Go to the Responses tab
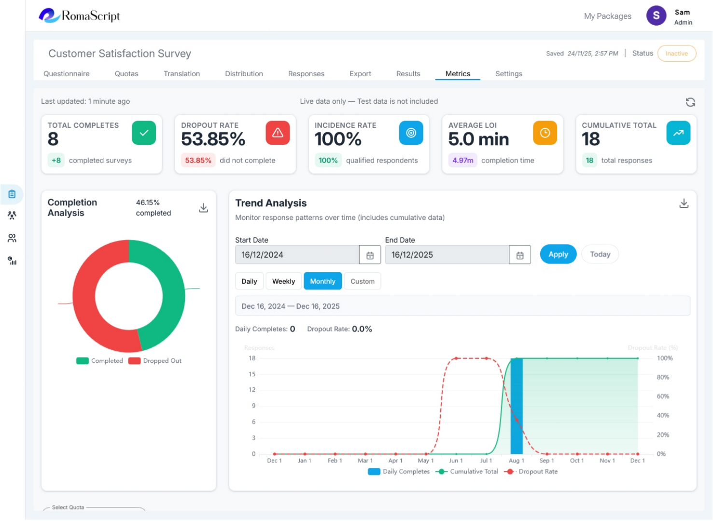The image size is (713, 521). (x=306, y=74)
